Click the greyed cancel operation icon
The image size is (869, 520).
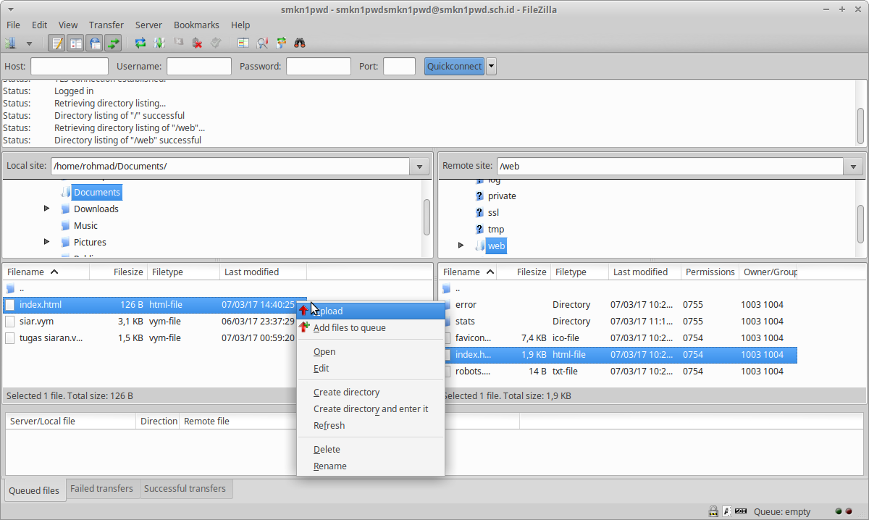pyautogui.click(x=178, y=43)
